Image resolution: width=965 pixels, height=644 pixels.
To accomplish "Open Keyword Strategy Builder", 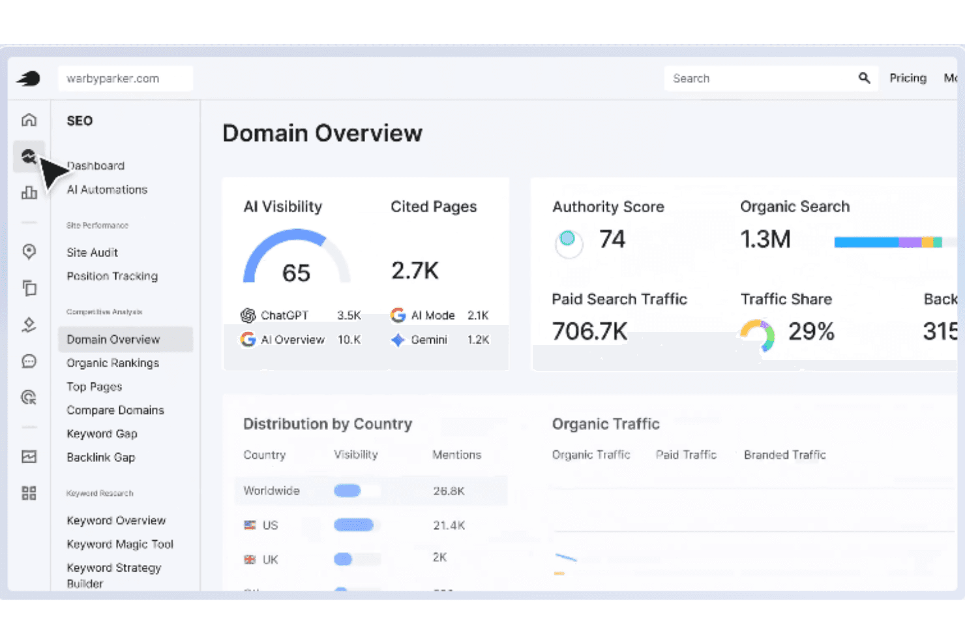I will (114, 575).
